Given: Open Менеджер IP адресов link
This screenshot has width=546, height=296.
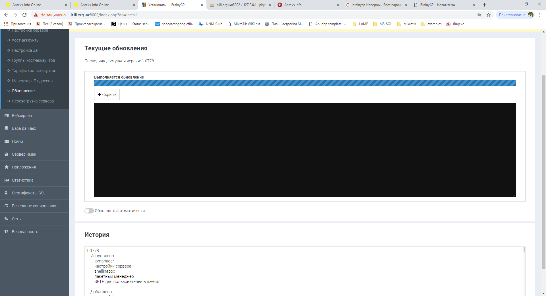Looking at the screenshot, I should click(32, 81).
